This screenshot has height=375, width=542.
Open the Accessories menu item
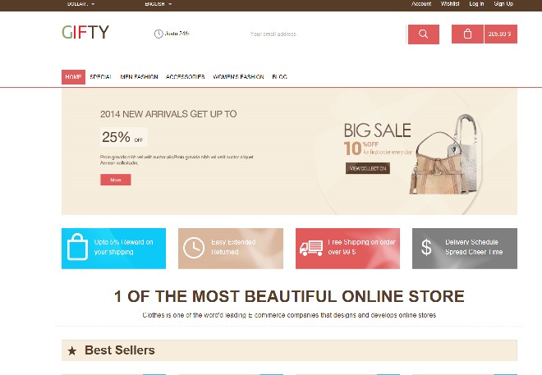coord(186,77)
